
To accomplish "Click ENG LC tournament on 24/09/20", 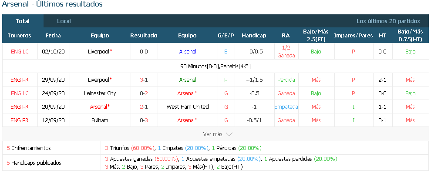I will [x=20, y=93].
